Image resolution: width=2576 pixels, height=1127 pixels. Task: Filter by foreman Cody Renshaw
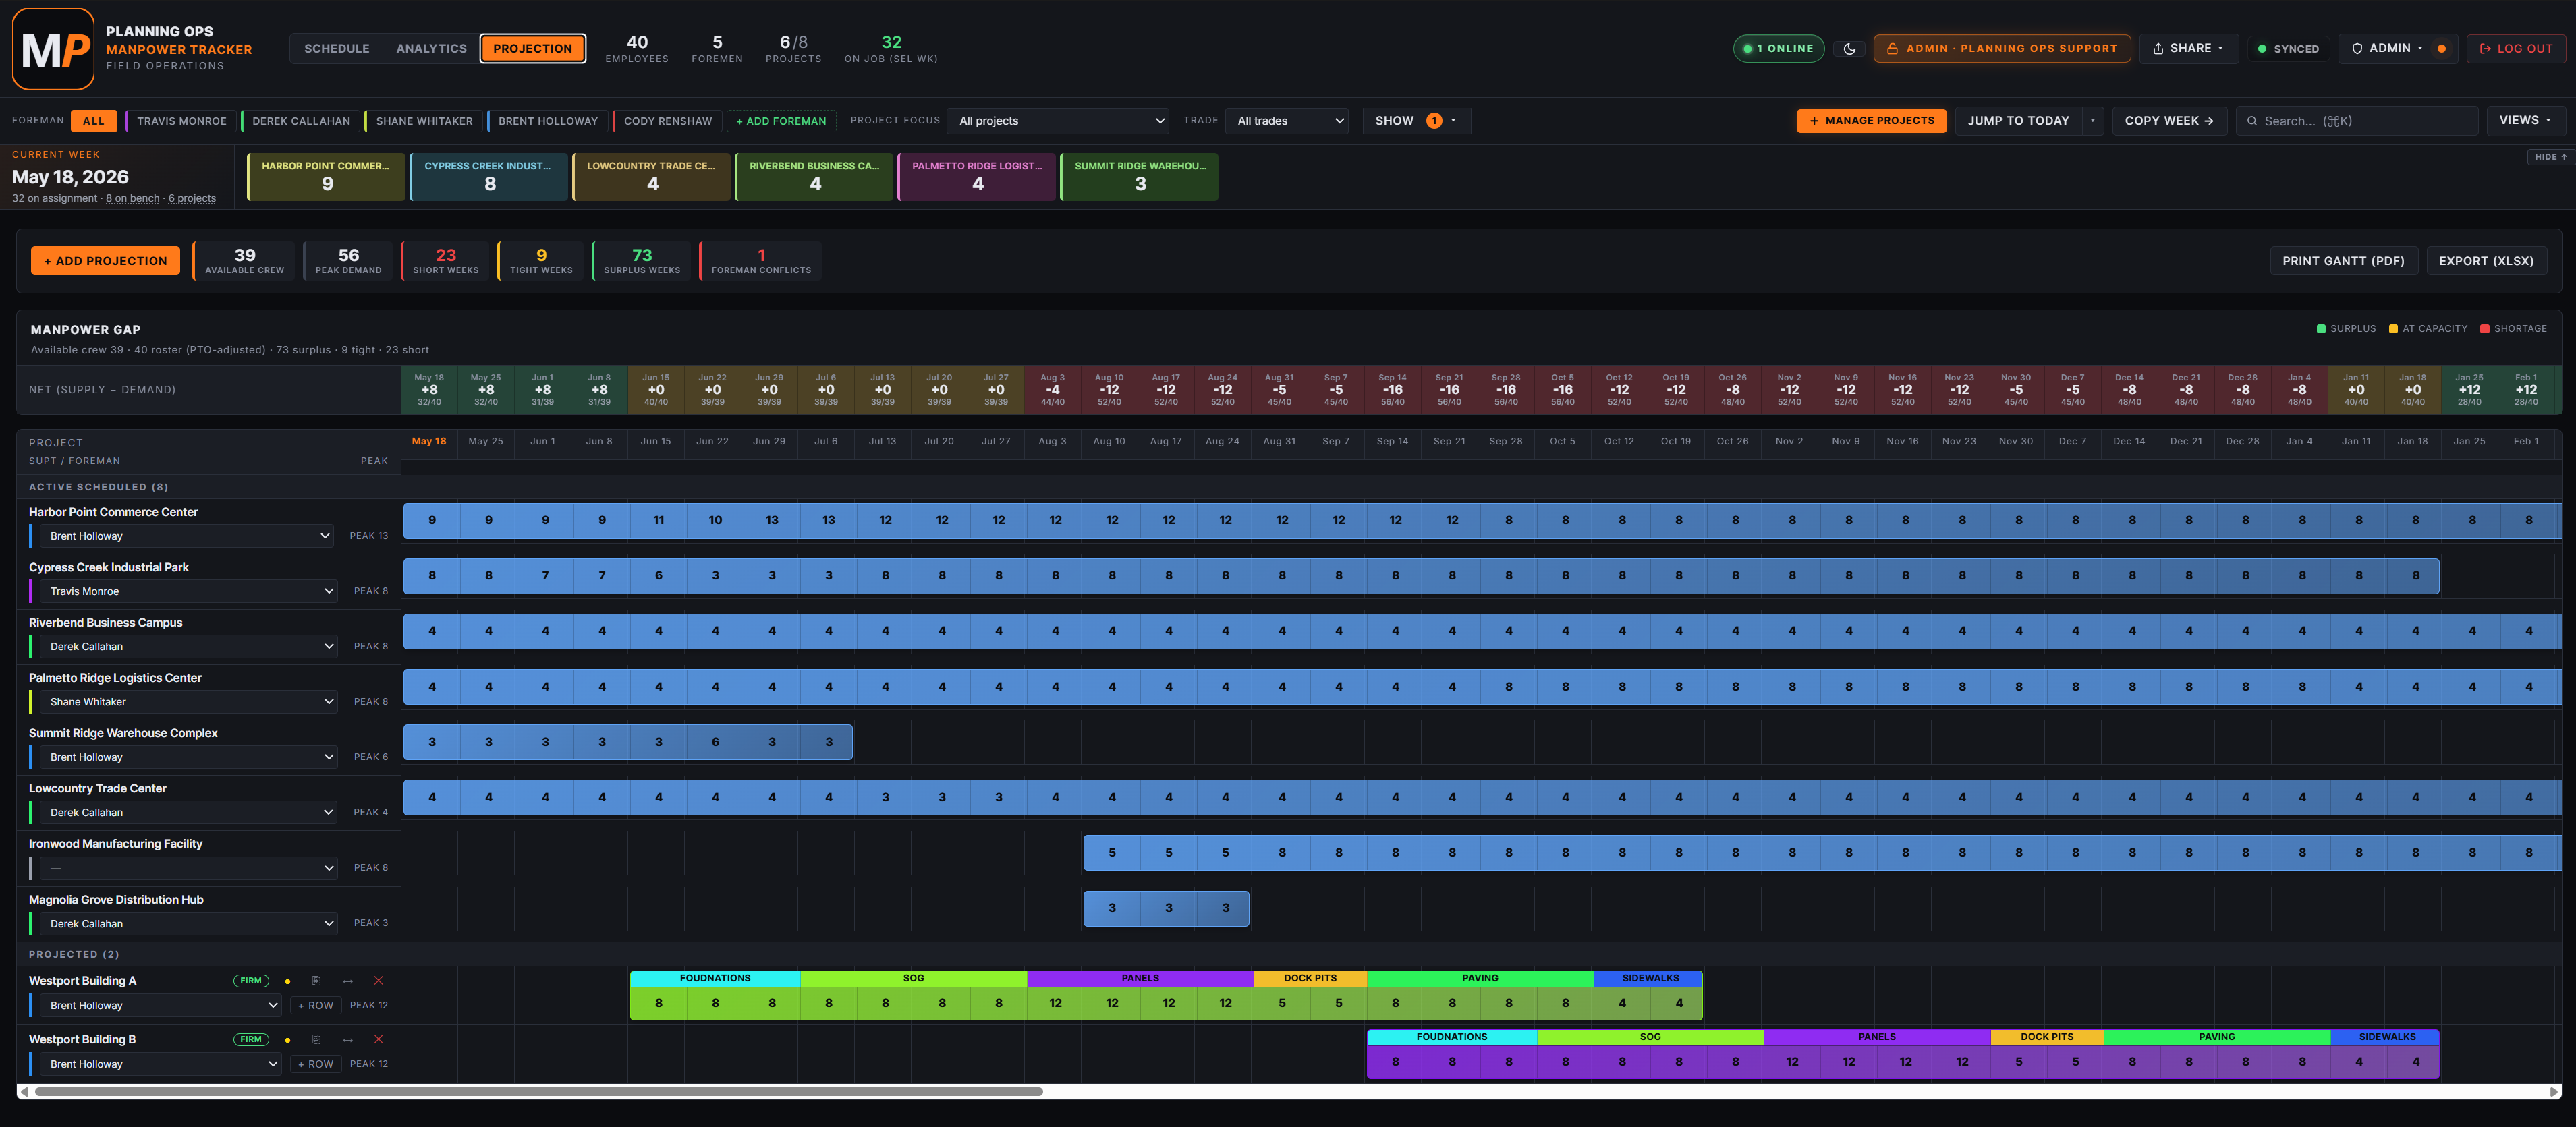pyautogui.click(x=667, y=121)
